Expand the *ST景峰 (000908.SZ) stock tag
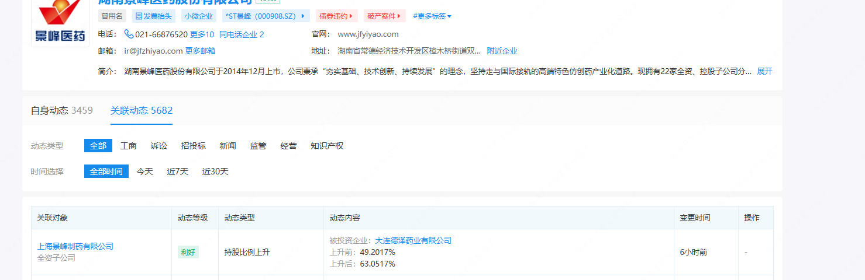Screen dimensions: 865x280 [x=266, y=16]
